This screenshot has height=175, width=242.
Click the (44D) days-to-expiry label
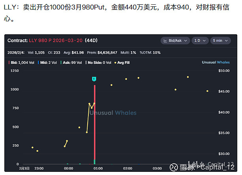[91, 41]
